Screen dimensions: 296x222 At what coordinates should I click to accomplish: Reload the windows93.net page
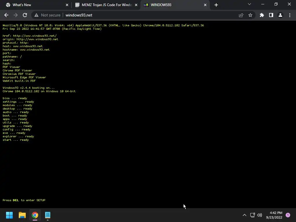[25, 15]
